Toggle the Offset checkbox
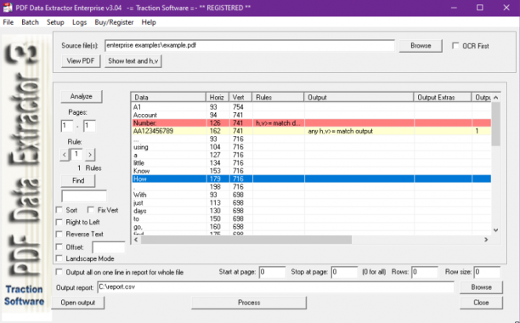 [x=59, y=246]
